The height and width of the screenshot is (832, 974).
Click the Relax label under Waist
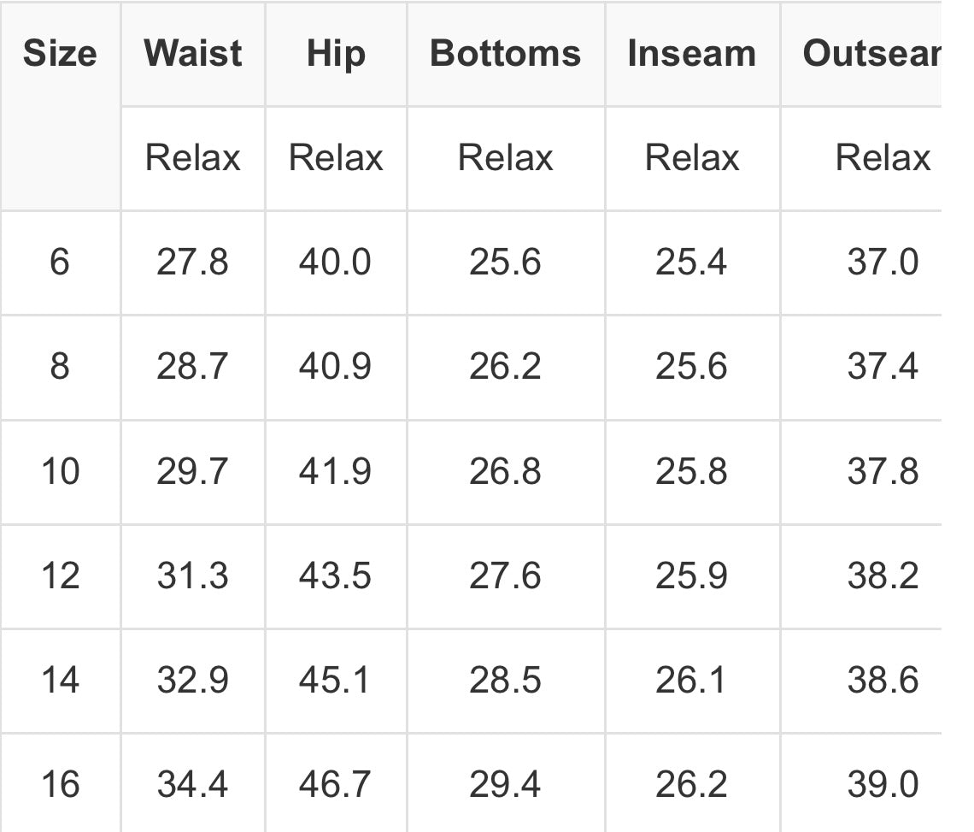192,157
